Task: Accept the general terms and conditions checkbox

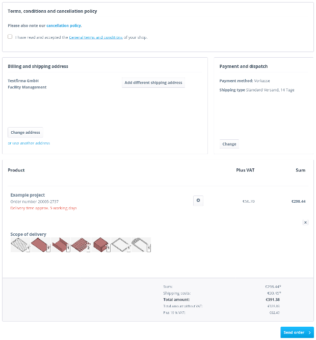Action: (10, 37)
